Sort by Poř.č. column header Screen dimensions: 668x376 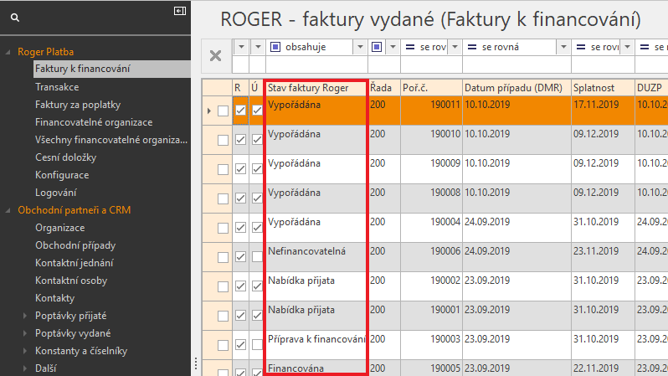tap(432, 88)
